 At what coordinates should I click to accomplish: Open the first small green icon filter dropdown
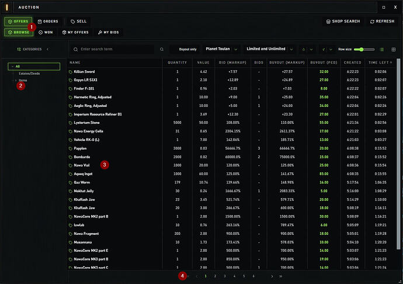307,50
